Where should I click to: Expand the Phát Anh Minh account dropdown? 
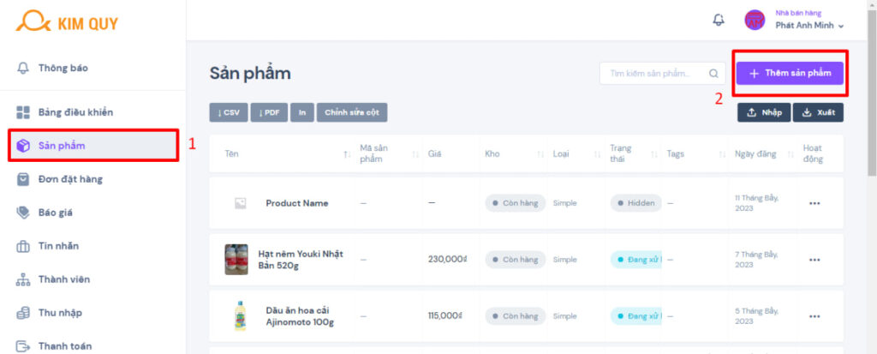809,25
